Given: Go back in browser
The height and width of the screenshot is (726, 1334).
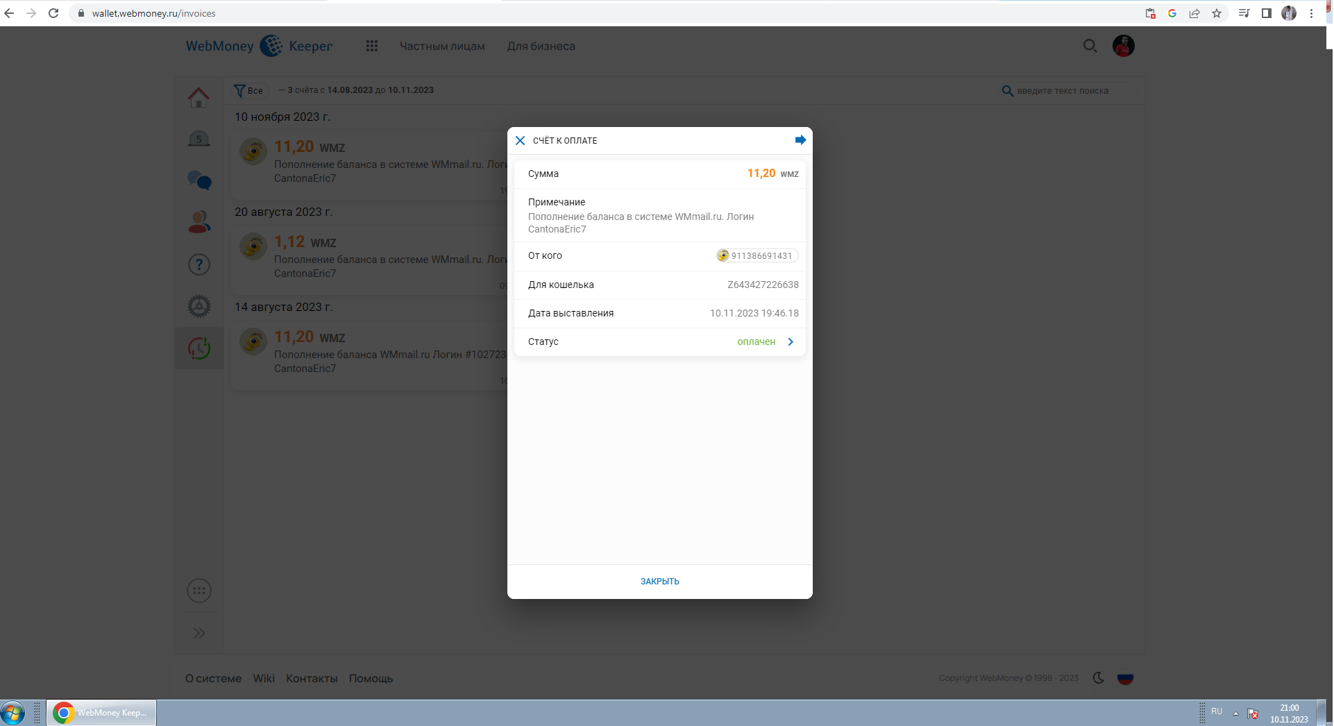Looking at the screenshot, I should click(10, 13).
